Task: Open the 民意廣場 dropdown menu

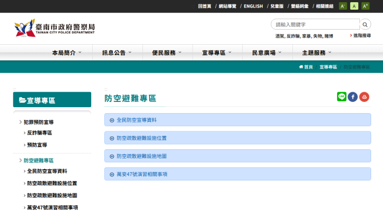Action: [x=266, y=52]
